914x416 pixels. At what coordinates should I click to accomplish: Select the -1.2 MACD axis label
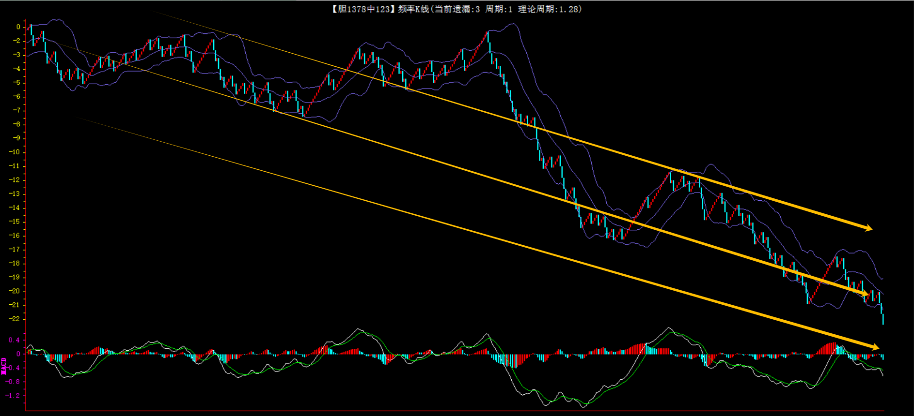pyautogui.click(x=13, y=395)
